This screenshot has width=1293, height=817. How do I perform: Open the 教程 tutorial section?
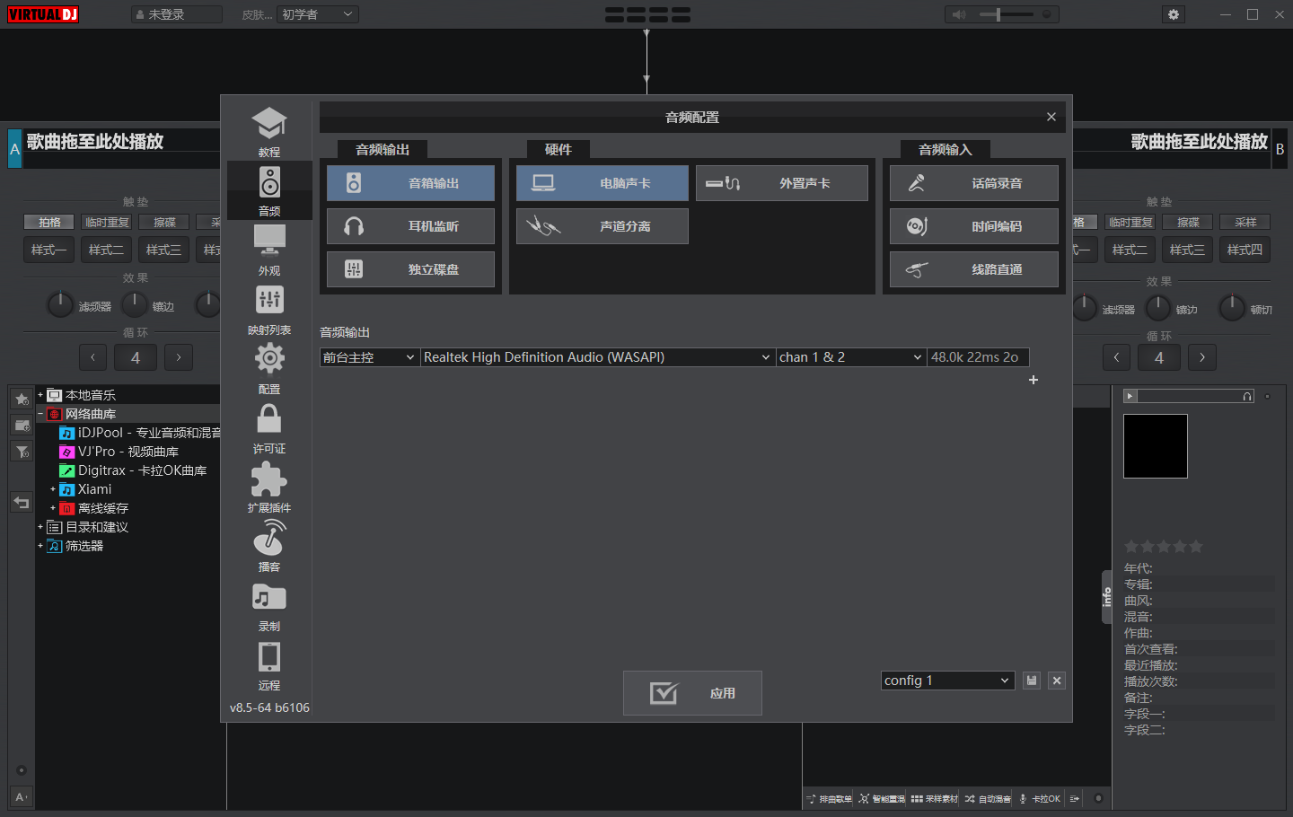269,132
